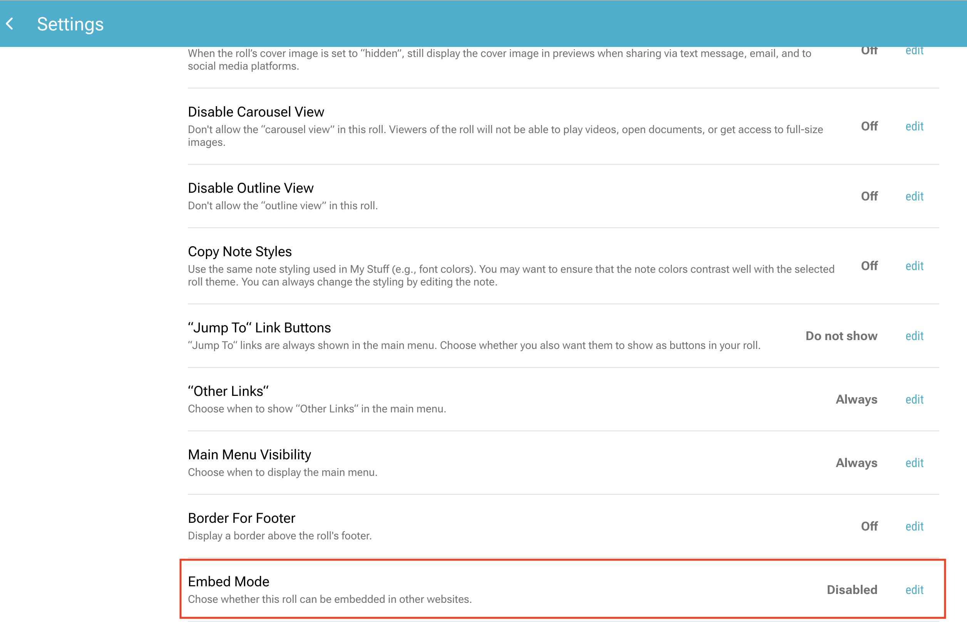
Task: Click partially visible edit link at top
Action: coord(914,51)
